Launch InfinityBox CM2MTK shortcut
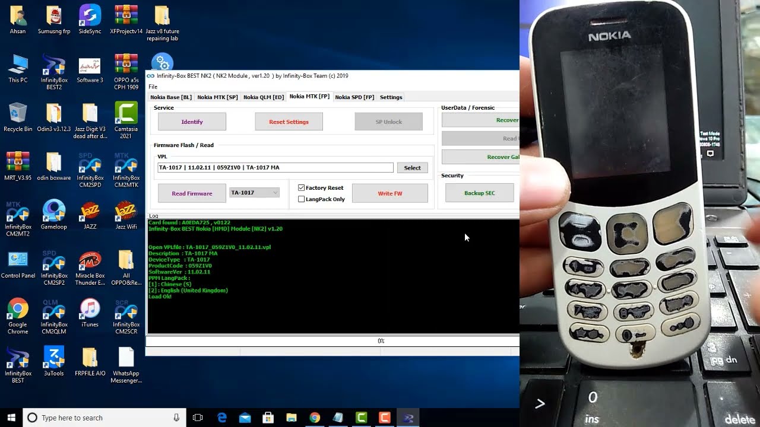 pos(126,169)
